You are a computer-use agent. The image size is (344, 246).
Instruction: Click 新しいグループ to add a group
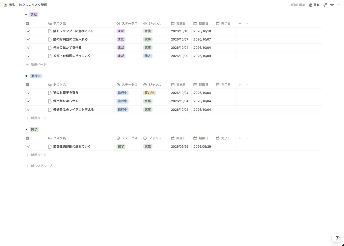tap(39, 166)
